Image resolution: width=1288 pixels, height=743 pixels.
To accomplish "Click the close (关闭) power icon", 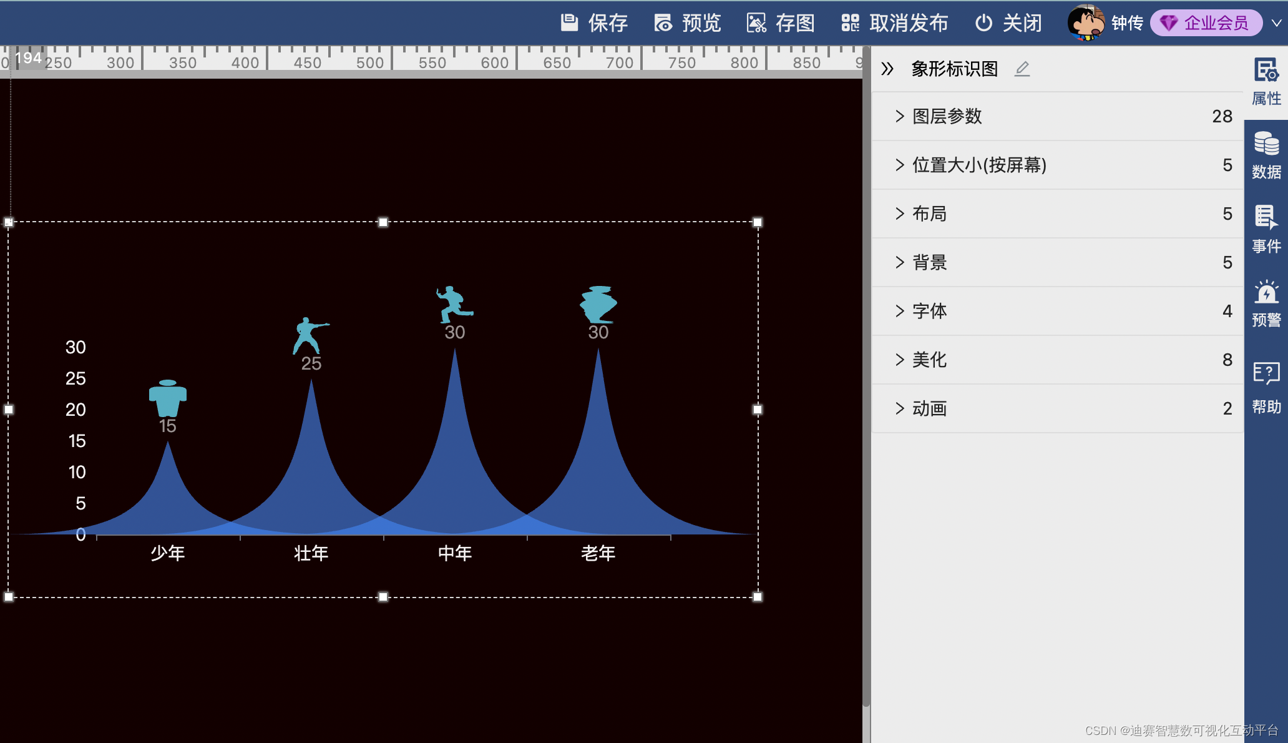I will [x=983, y=23].
